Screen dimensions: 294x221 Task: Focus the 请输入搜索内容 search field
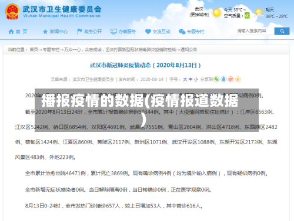tap(255, 31)
